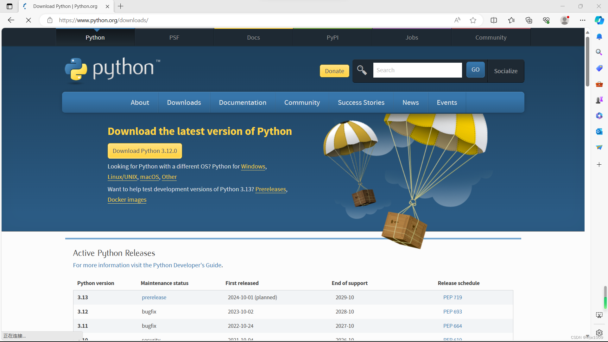Click the python.org search magnifier icon
This screenshot has height=342, width=608.
click(x=362, y=70)
